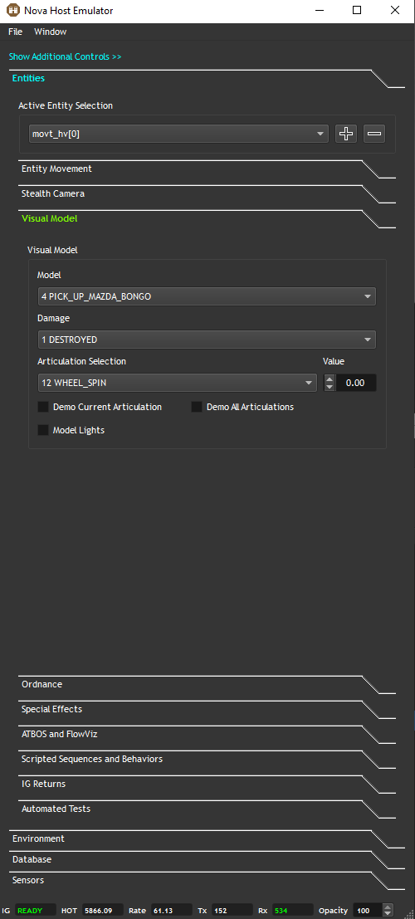Raise Opacity using the stepper up arrow
The height and width of the screenshot is (919, 415).
tap(388, 907)
